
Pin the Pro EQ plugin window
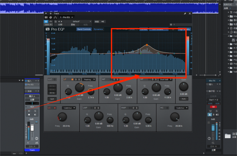pyautogui.click(x=185, y=14)
